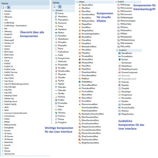Expand the dbExpress category chevron

coord(3,17)
